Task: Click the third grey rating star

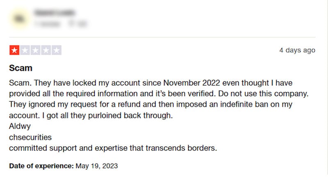Action: (35, 50)
